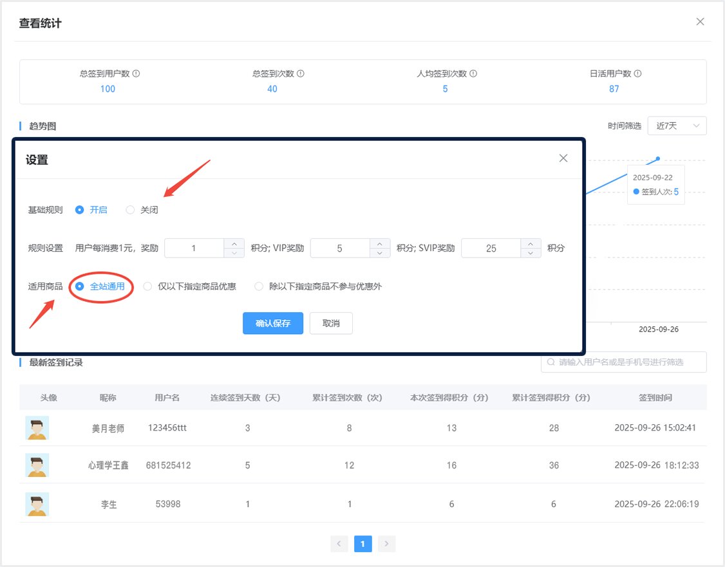The height and width of the screenshot is (567, 725).
Task: Open 近7天 time filter dropdown
Action: (x=677, y=126)
